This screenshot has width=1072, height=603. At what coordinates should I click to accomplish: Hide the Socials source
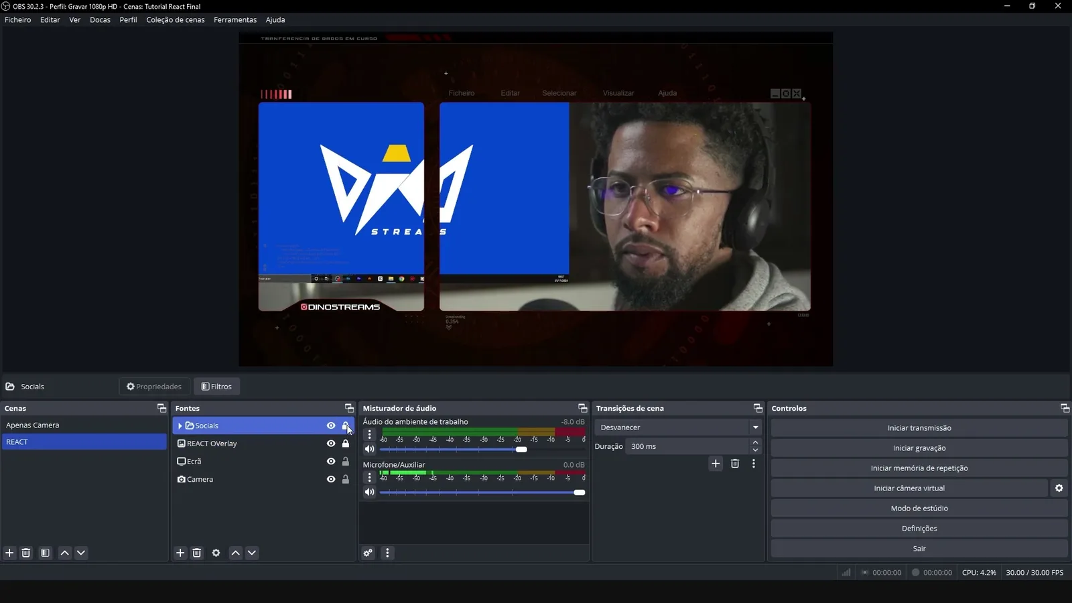click(x=331, y=425)
